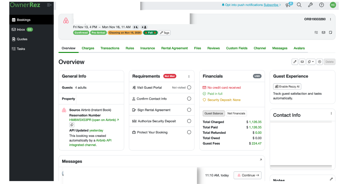Switch to Guest Balance view in Financials
Screen dimensions: 350x184
tap(214, 113)
